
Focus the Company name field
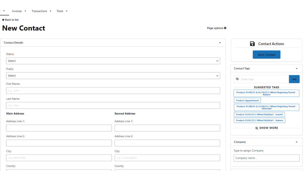[266, 158]
